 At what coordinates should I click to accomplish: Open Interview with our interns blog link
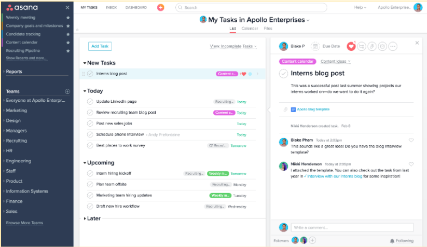(x=335, y=176)
